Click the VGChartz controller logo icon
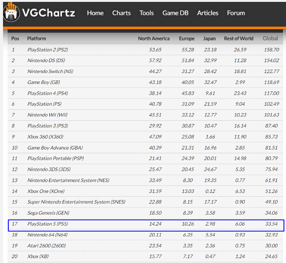286x263 pixels. pyautogui.click(x=11, y=12)
